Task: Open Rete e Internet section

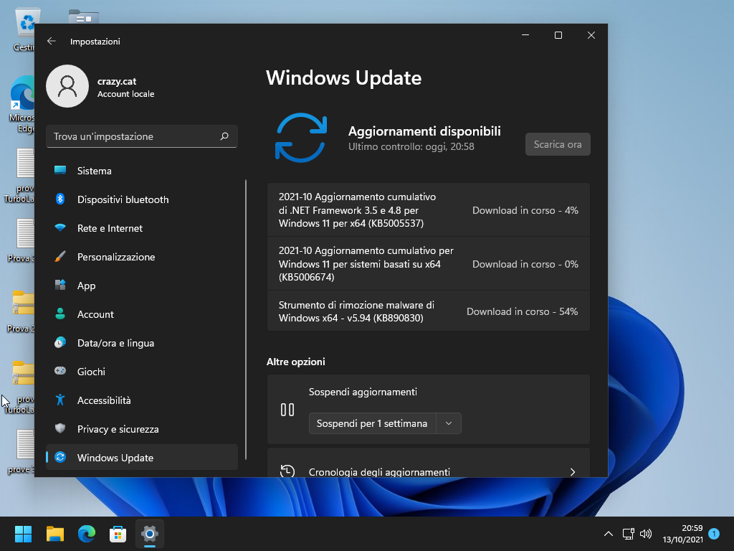Action: (142, 228)
